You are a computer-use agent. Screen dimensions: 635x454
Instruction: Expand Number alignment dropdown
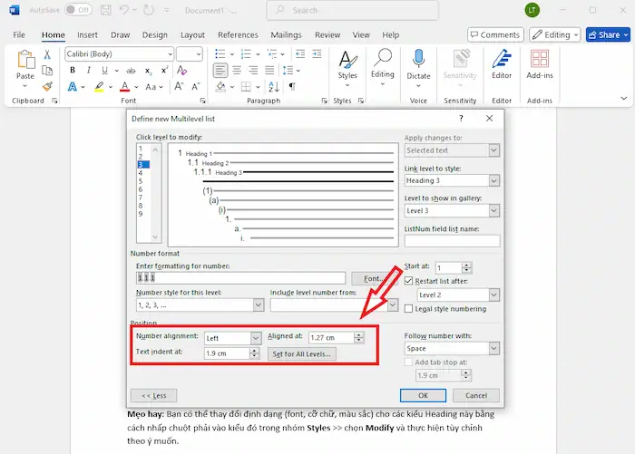(x=256, y=338)
